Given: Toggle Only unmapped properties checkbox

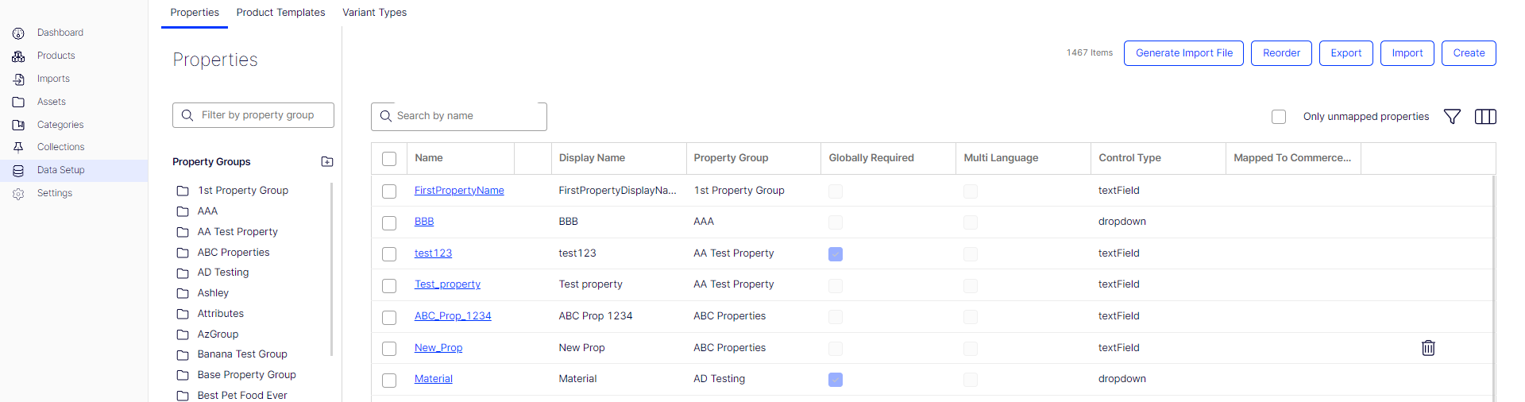Looking at the screenshot, I should (x=1279, y=117).
